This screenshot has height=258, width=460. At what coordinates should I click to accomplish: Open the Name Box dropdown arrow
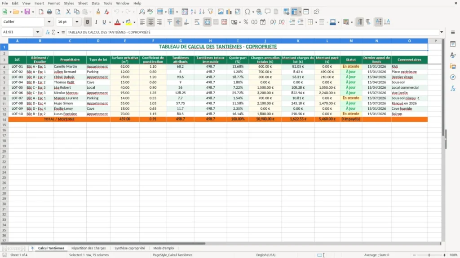38,32
